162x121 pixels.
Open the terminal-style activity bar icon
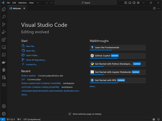[x=4, y=55]
